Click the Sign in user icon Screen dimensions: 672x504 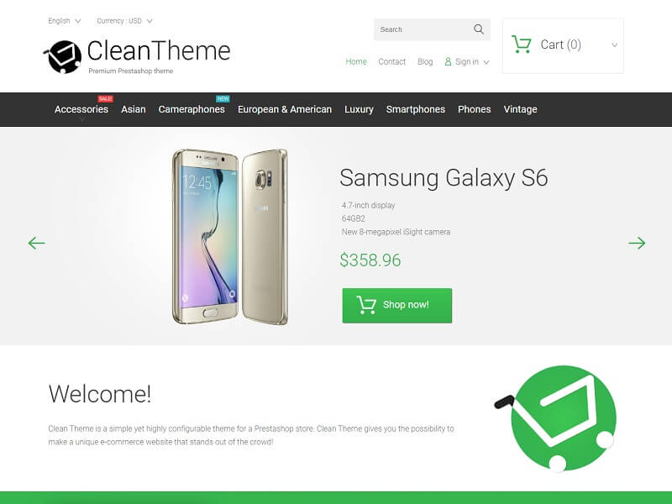coord(448,61)
